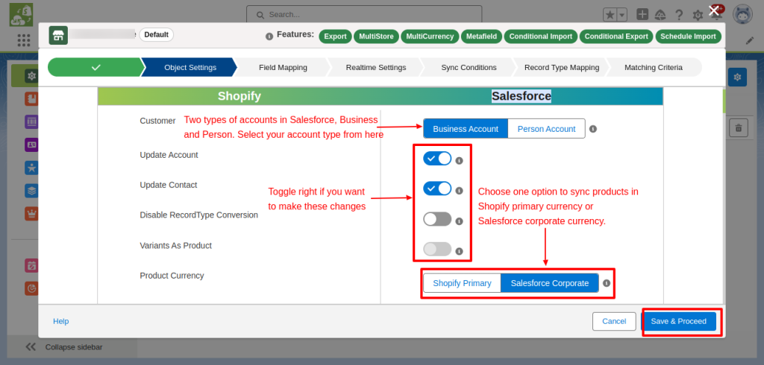The width and height of the screenshot is (764, 365).
Task: Click the Conditional Export feature pill
Action: pyautogui.click(x=616, y=36)
